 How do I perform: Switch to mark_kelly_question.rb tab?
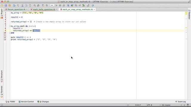click(44, 9)
